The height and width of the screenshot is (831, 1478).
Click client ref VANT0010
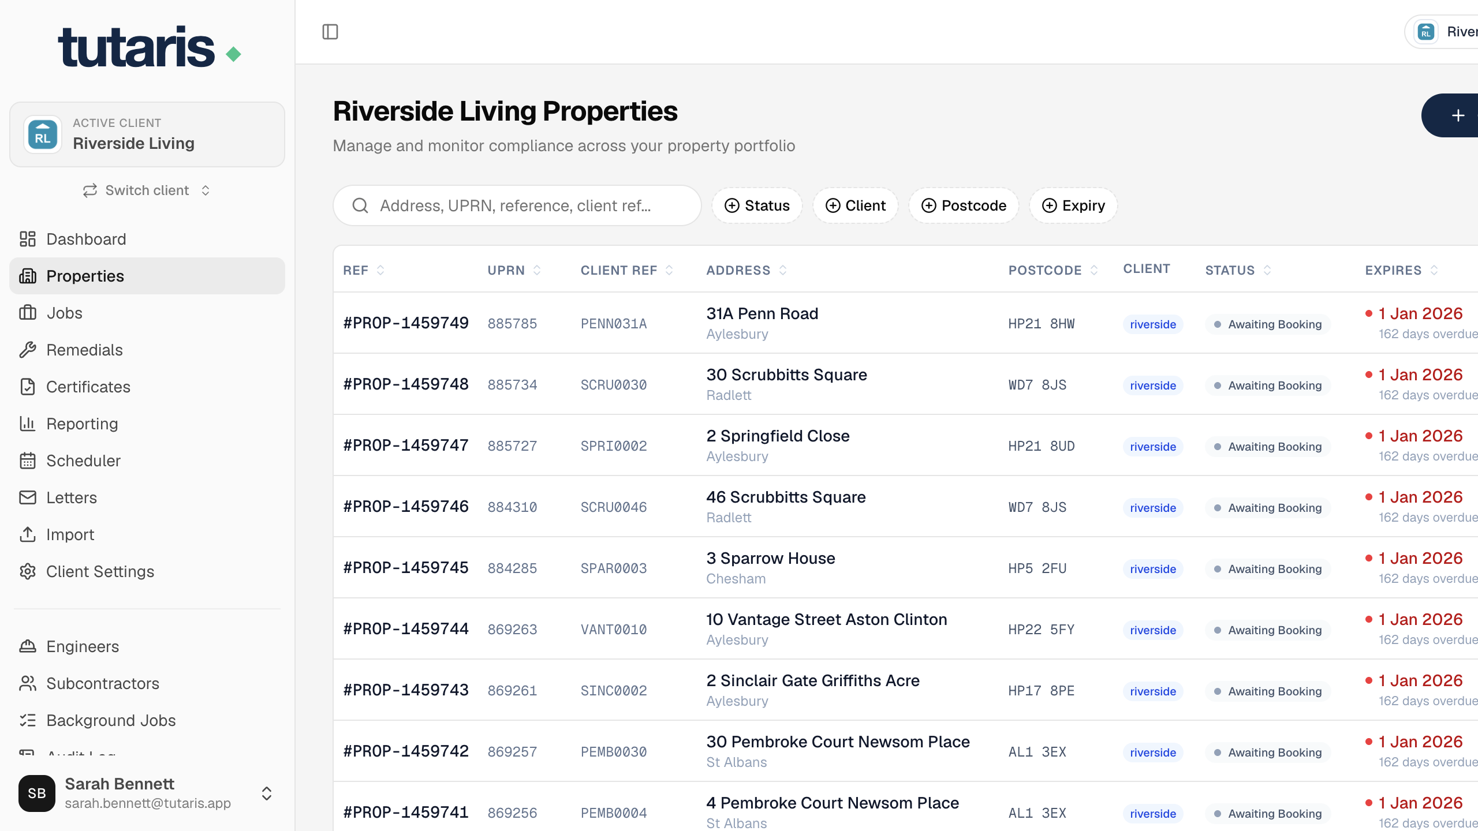(x=613, y=630)
